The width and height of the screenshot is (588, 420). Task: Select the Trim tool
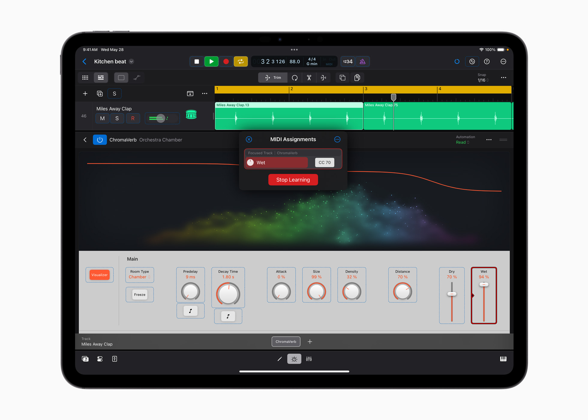click(x=272, y=77)
